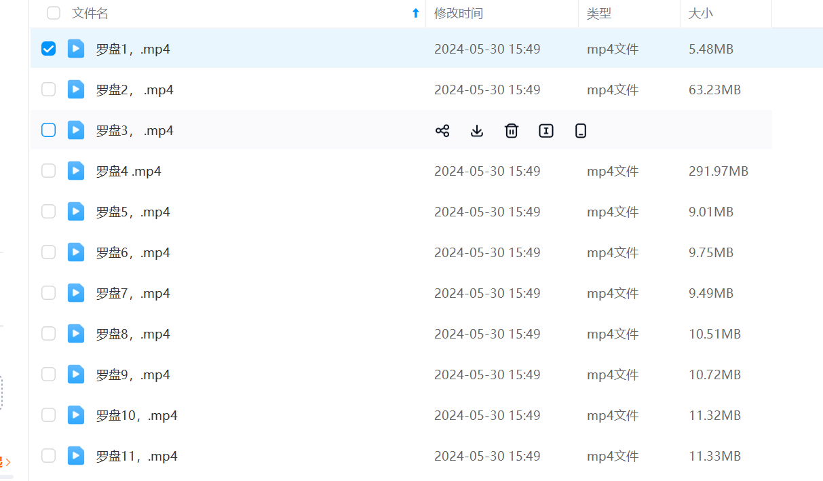Open the file named 罗盘10，.mp4
Screen dimensions: 823x481
[x=136, y=416]
